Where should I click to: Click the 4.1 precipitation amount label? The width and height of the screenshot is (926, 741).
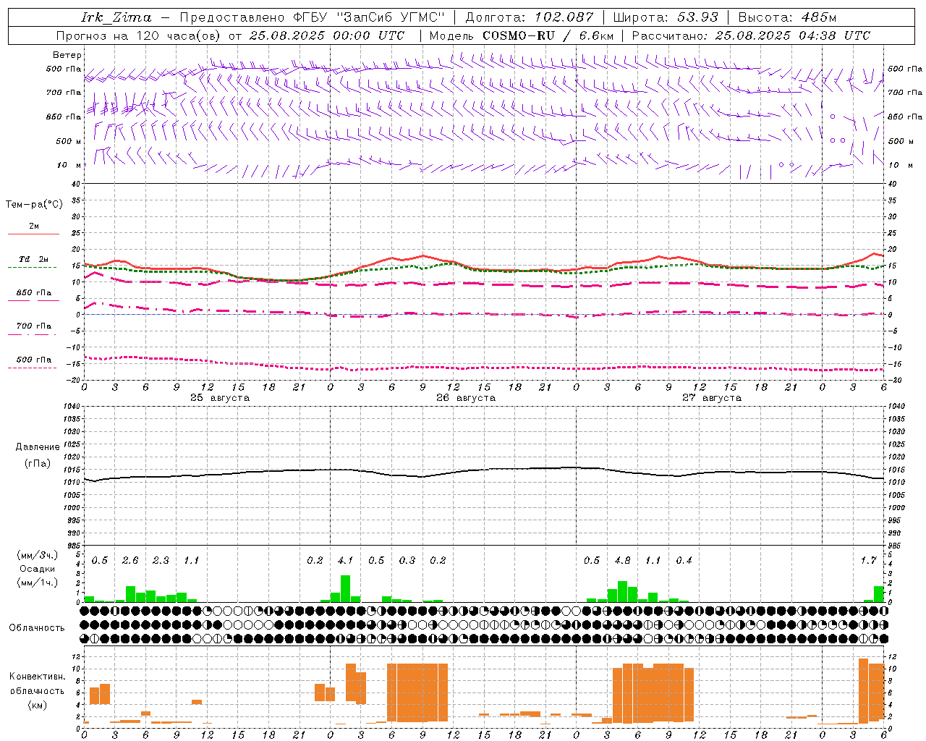346,560
